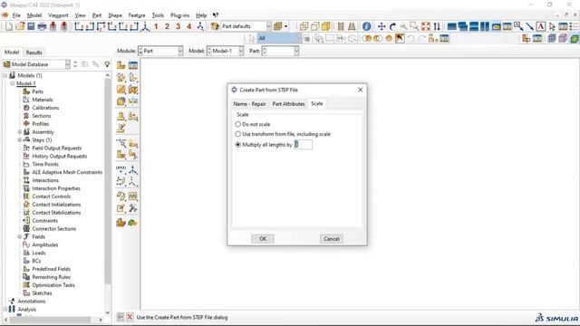Select BCs in the model tree
The image size is (580, 326).
pyautogui.click(x=36, y=261)
